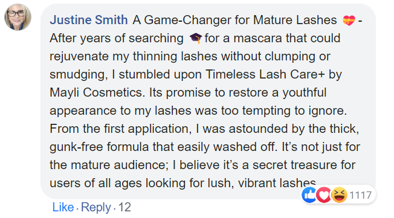The image size is (394, 218).
Task: Click the phrase 'Timeless Lash Care+'
Action: click(x=265, y=74)
